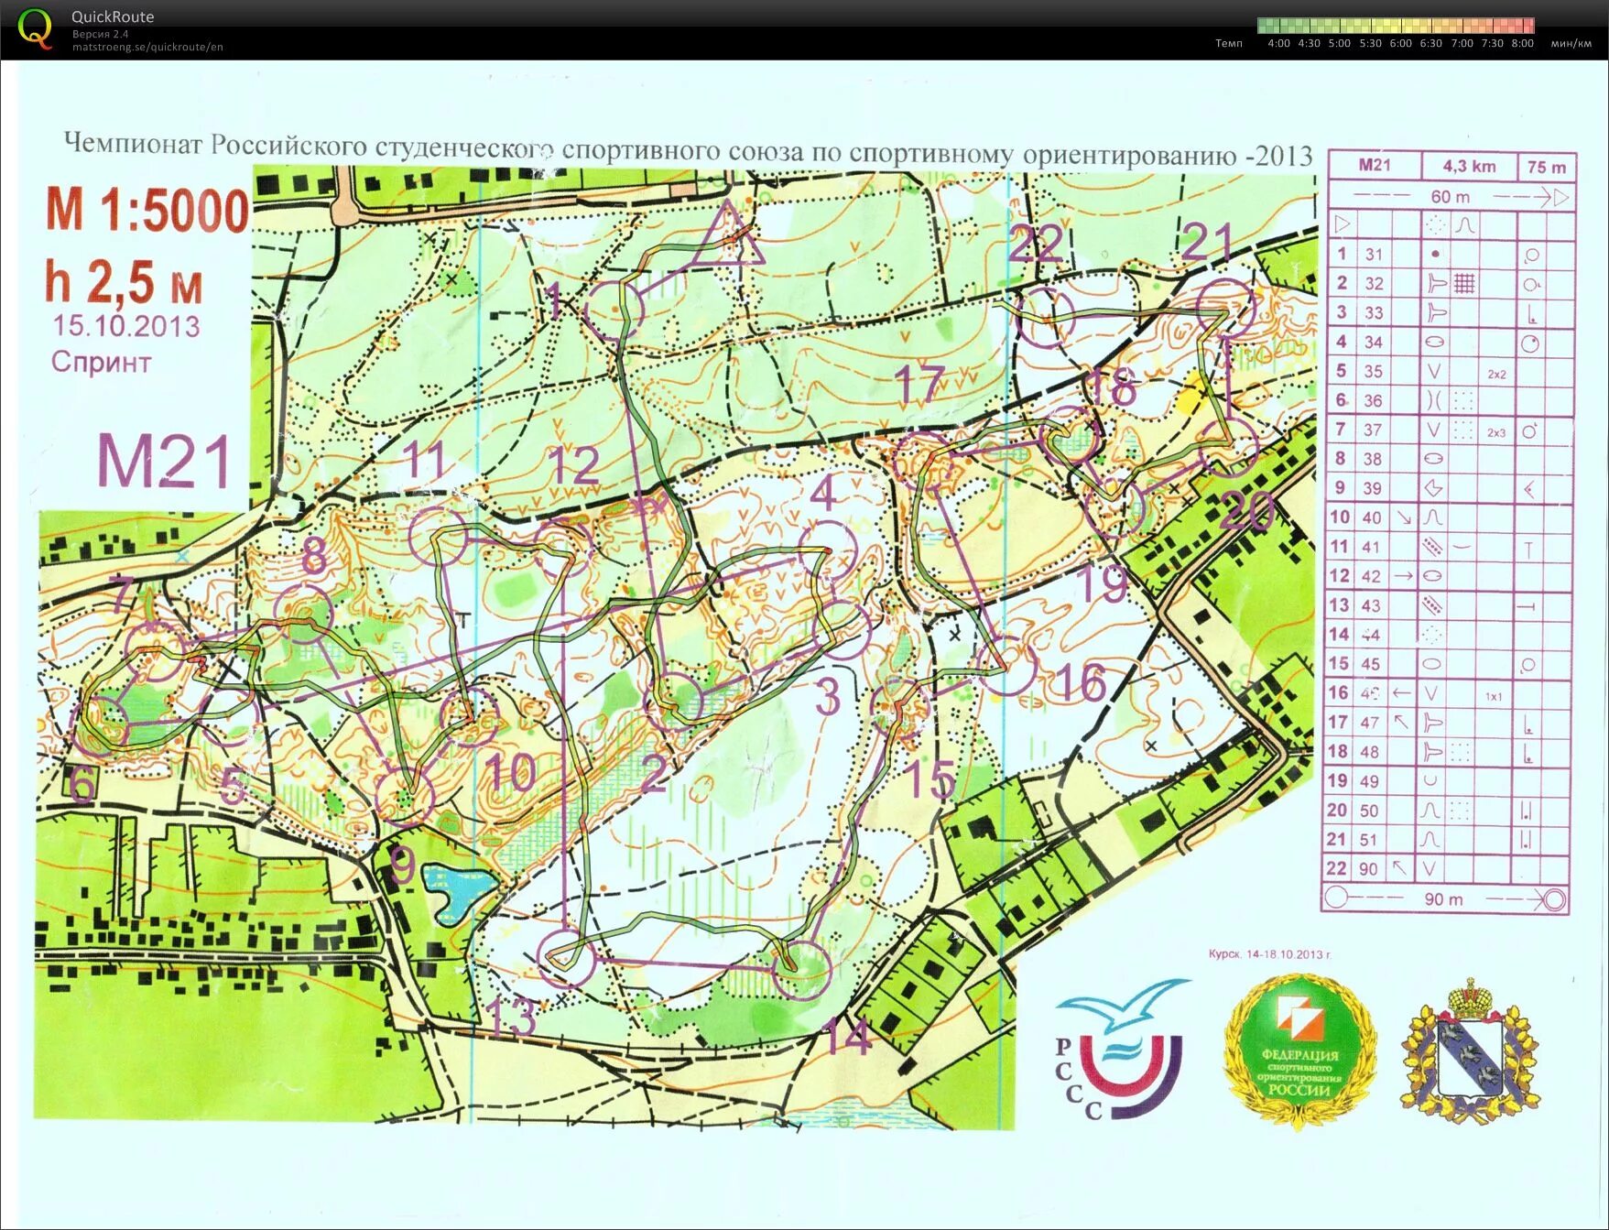Viewport: 1609px width, 1230px height.
Task: Click the 4:00 pace value
Action: [1278, 43]
